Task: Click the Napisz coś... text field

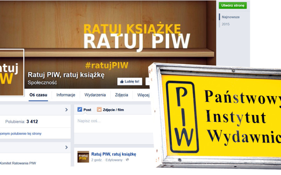Action: pos(114,124)
